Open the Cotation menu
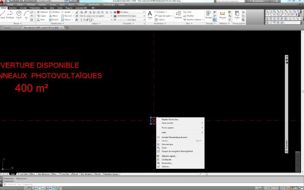This screenshot has height=190, width=304. coord(81,5)
